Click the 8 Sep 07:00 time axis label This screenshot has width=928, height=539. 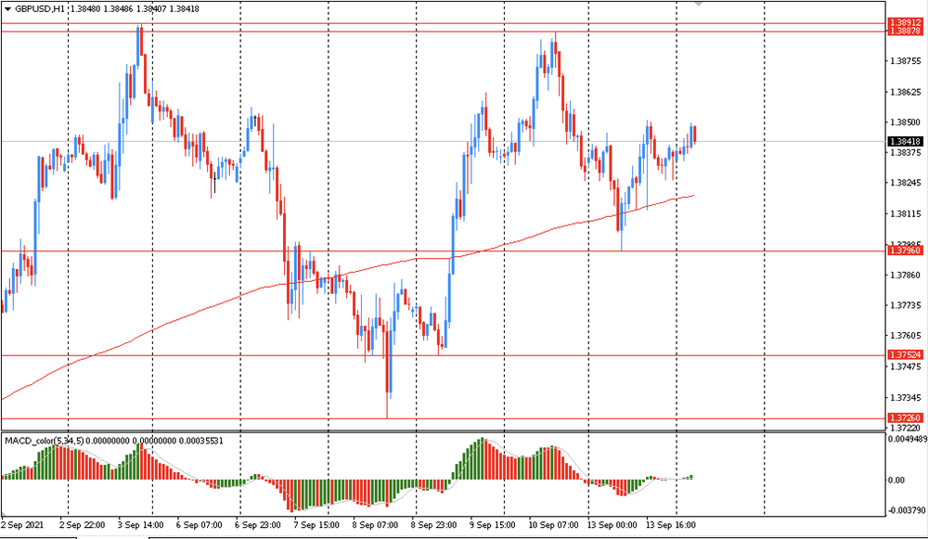click(375, 525)
